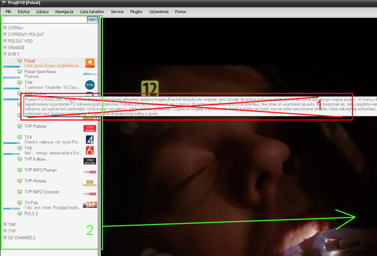This screenshot has width=377, height=256.
Task: Click the channel search input field
Action: point(45,20)
